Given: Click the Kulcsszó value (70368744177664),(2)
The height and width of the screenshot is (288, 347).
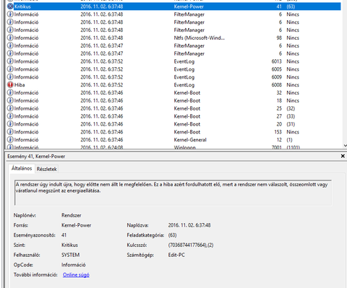Looking at the screenshot, I should tap(191, 245).
